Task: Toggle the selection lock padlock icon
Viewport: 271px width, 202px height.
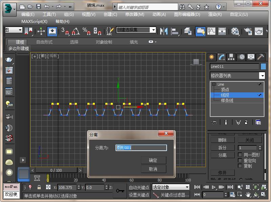Action: point(39,187)
